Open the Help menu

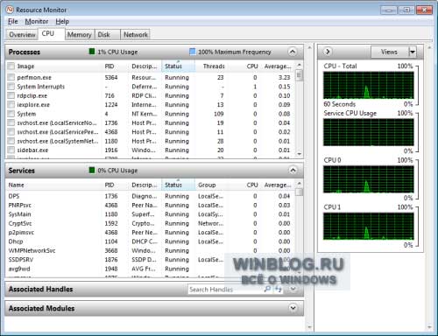click(62, 22)
